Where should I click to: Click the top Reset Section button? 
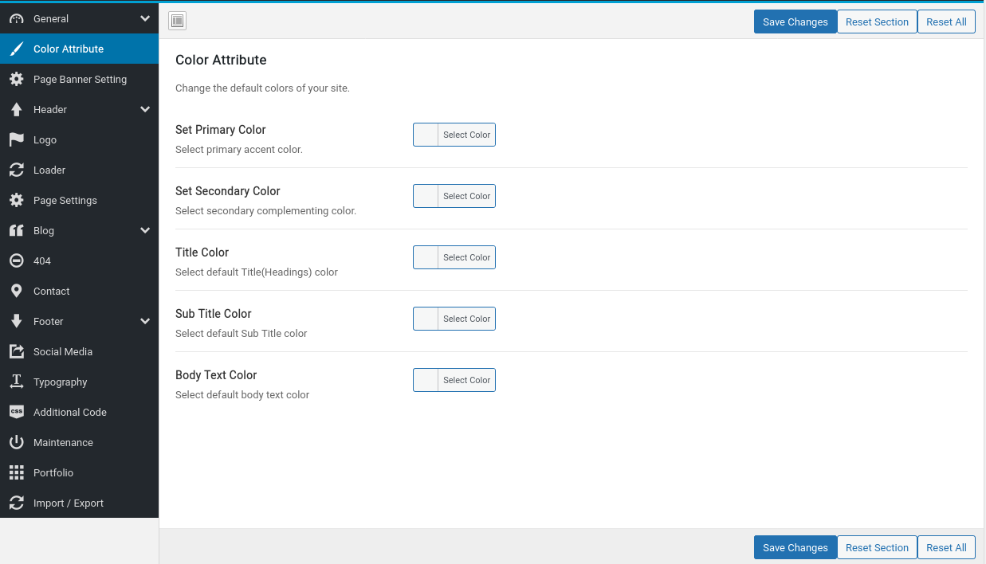877,22
